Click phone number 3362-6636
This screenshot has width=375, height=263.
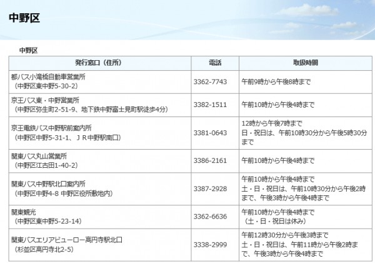click(x=210, y=217)
